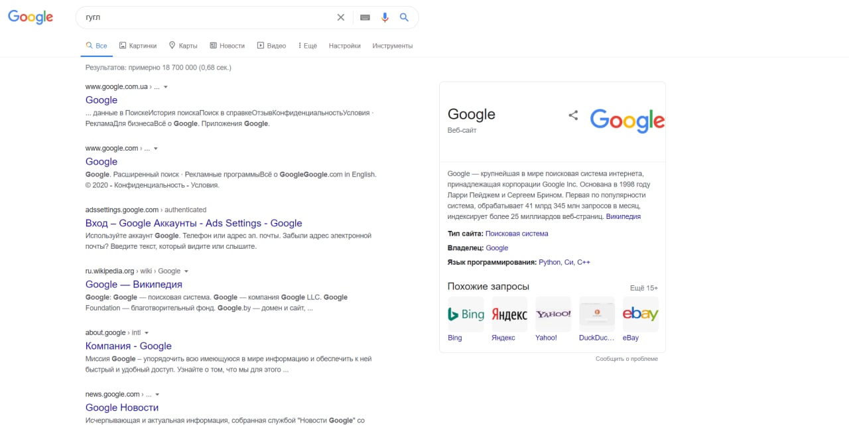Viewport: 849px width, 426px height.
Task: Clear the search box with the X icon
Action: pyautogui.click(x=341, y=17)
